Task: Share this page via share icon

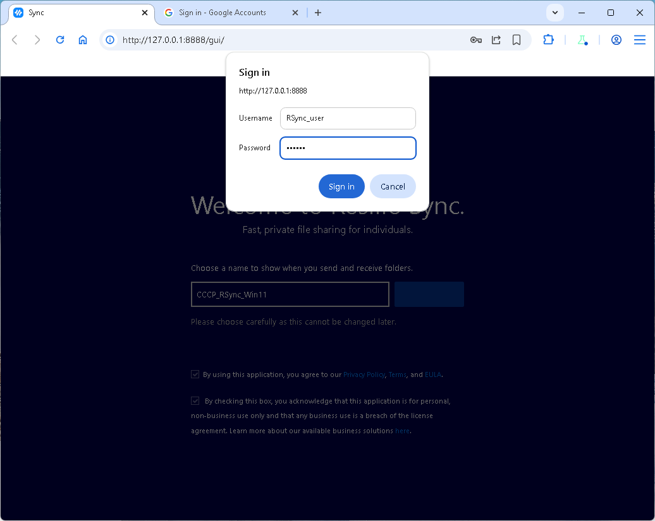Action: [496, 40]
